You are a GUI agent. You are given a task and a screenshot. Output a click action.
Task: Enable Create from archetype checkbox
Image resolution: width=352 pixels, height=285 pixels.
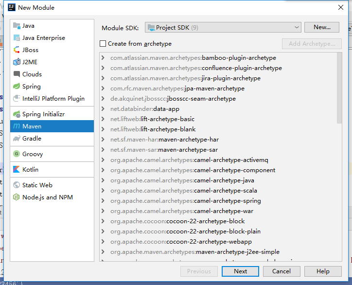pos(103,44)
